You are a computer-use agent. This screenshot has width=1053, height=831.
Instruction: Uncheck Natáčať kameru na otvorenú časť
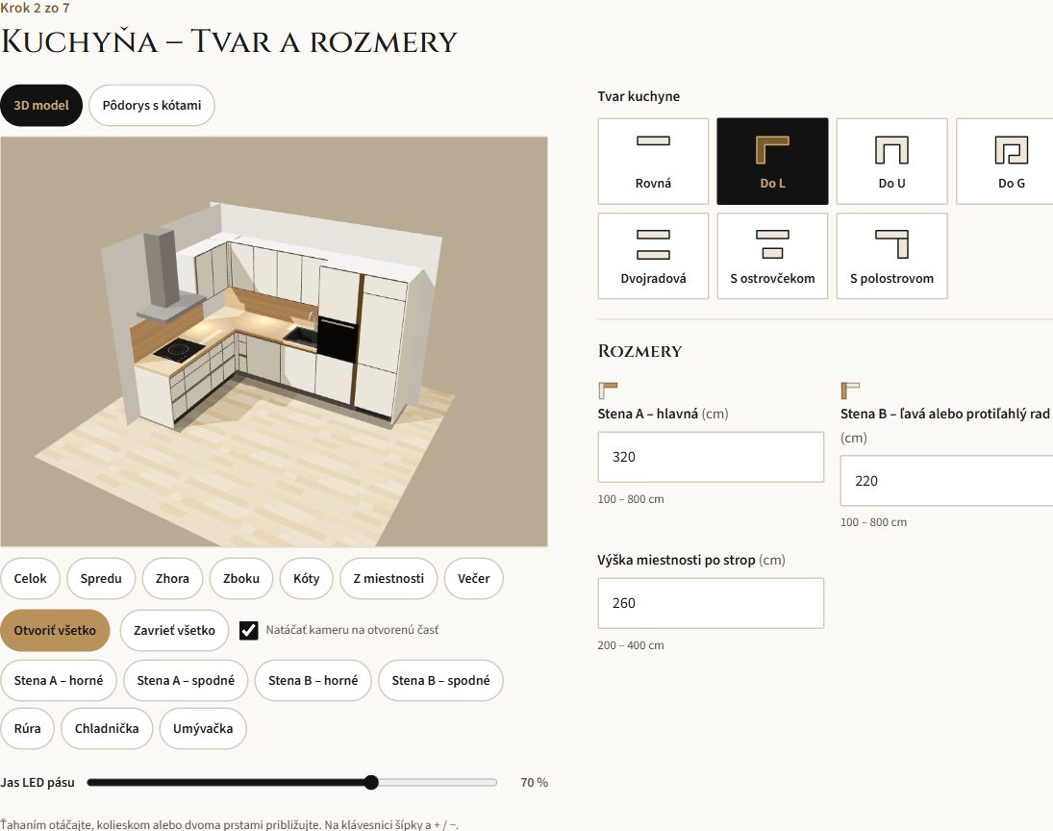(x=248, y=630)
